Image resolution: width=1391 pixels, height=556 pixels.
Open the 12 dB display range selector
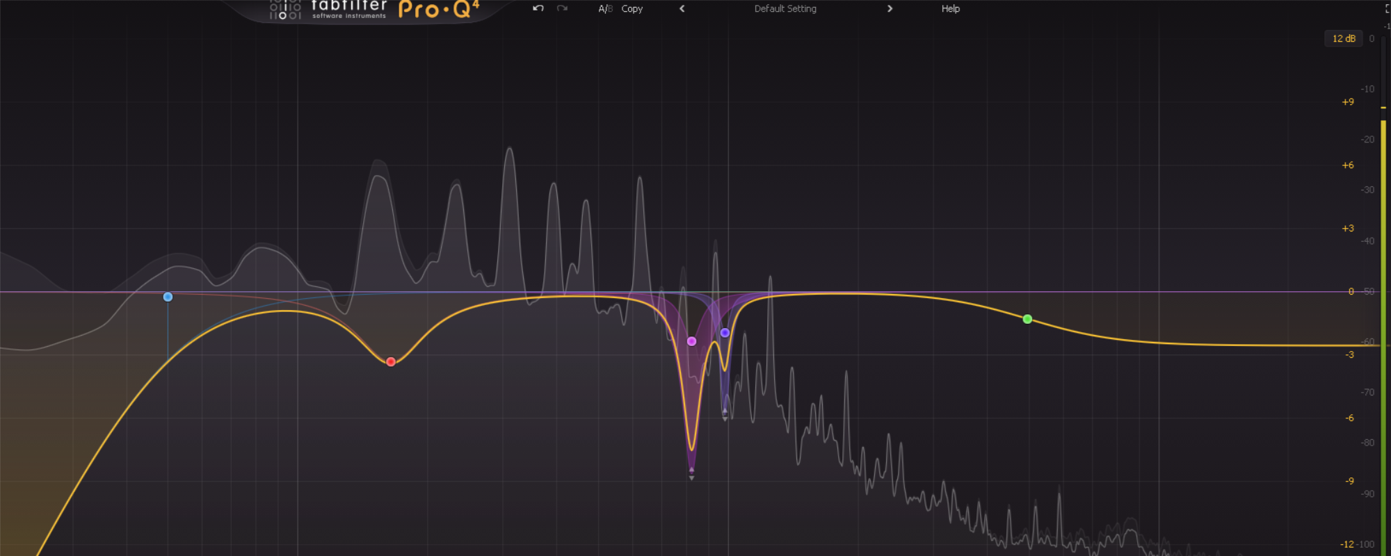[x=1343, y=38]
